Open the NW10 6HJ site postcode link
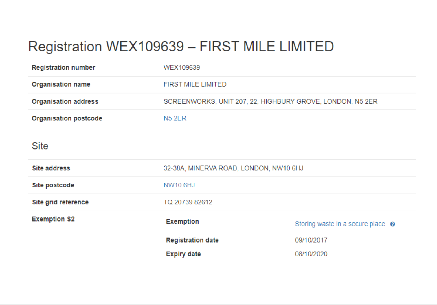This screenshot has height=305, width=437. tap(179, 185)
